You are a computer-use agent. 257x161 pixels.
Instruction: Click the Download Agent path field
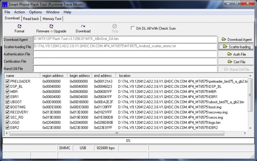point(125,39)
